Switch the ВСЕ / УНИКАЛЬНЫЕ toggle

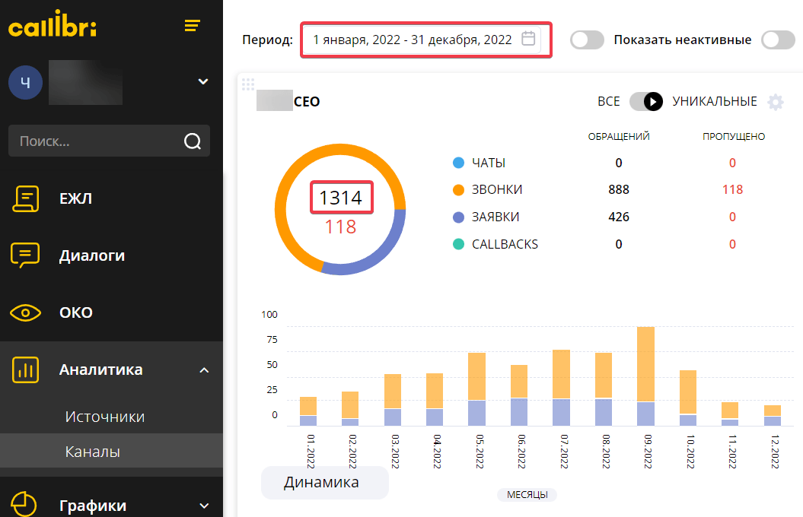[x=646, y=101]
